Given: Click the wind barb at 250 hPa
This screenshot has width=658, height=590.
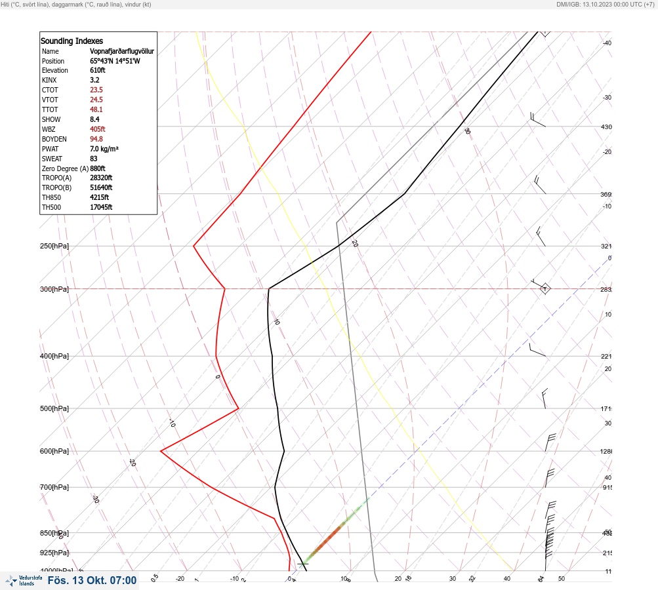Looking at the screenshot, I should click(x=541, y=237).
